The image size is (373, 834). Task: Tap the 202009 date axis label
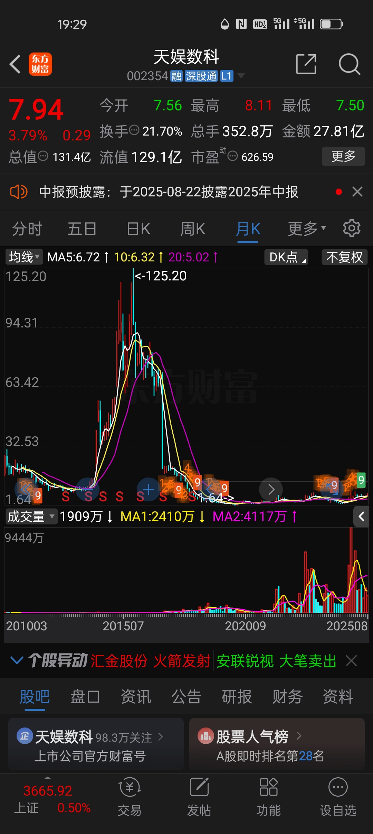245,626
